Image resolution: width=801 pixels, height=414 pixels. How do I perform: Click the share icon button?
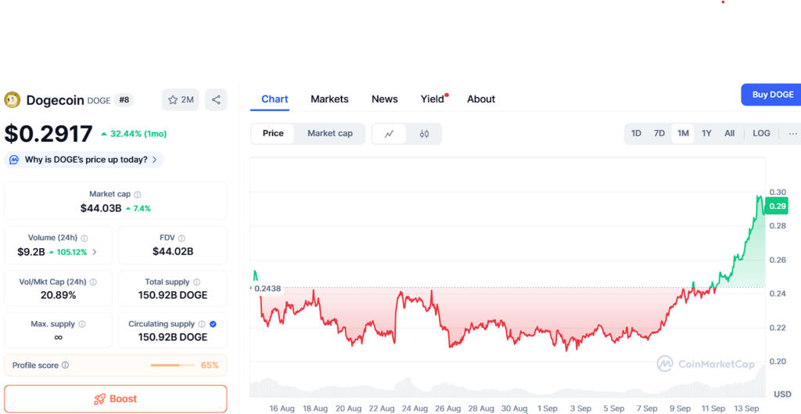[x=216, y=99]
